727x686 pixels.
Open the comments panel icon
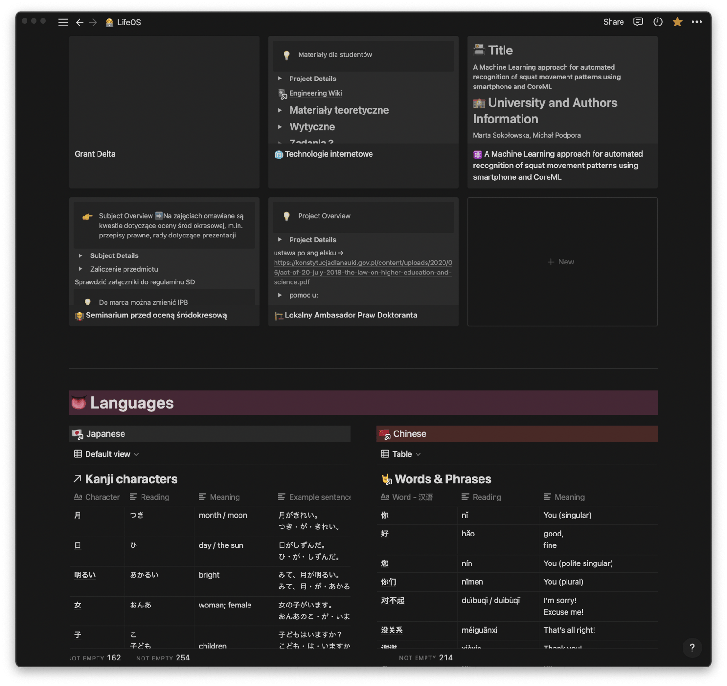(x=638, y=22)
